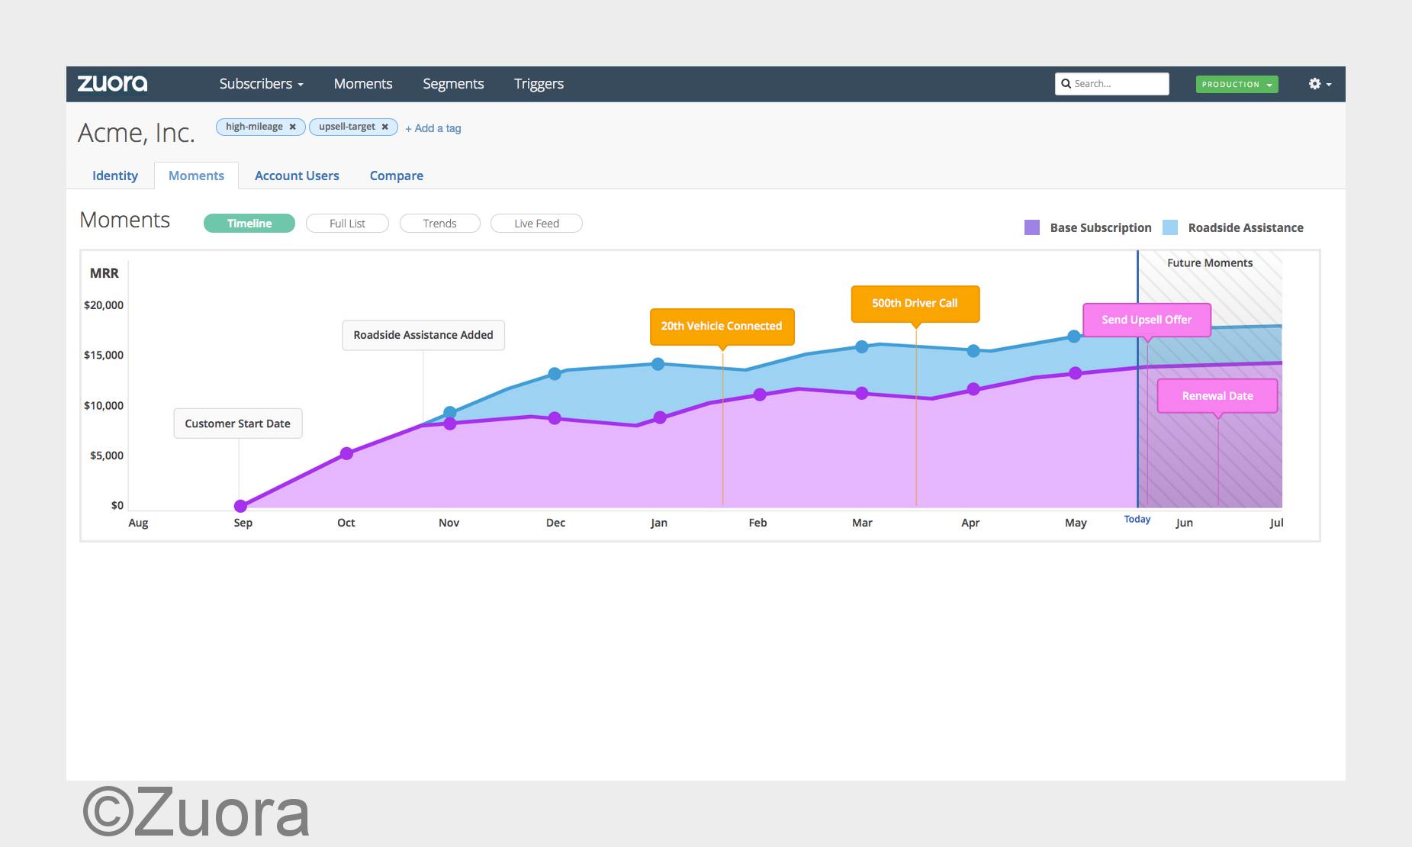Click the March Roadside Assistance blue point

click(x=861, y=346)
